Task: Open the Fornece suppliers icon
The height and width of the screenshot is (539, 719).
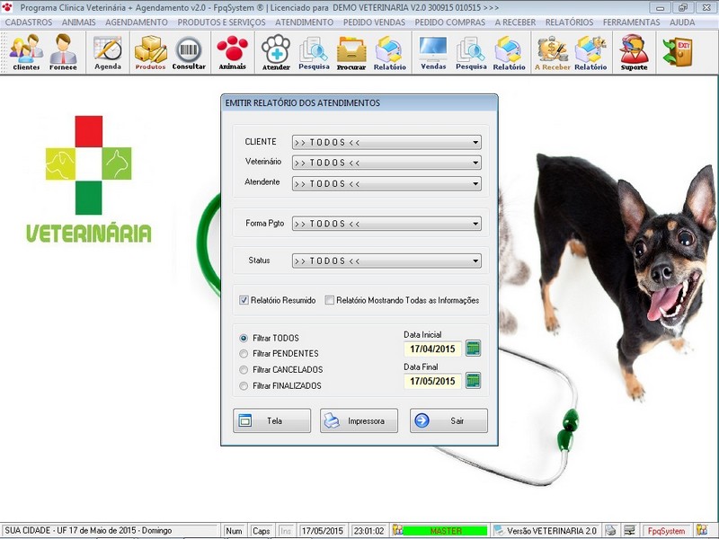Action: pyautogui.click(x=63, y=52)
